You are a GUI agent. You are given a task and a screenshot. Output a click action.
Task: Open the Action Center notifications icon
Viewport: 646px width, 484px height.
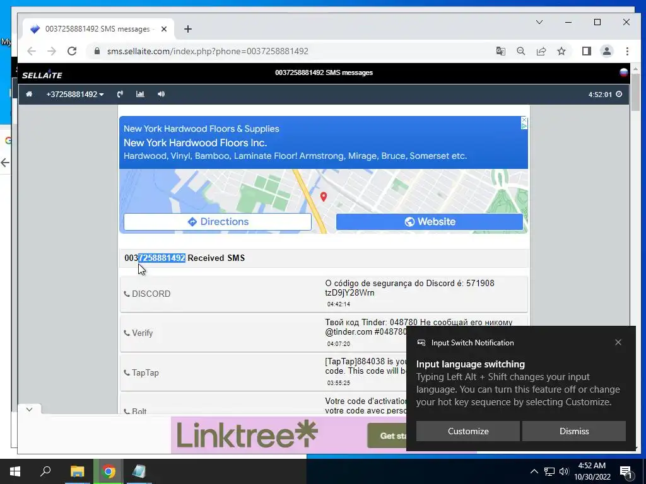pos(626,471)
